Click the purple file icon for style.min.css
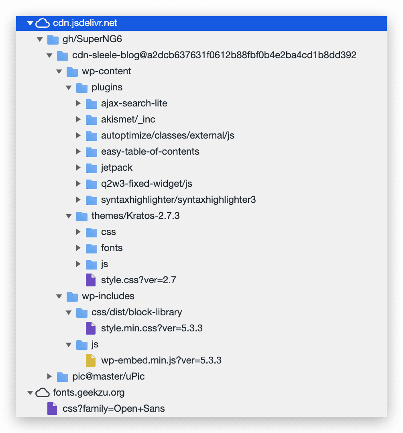 [x=91, y=328]
